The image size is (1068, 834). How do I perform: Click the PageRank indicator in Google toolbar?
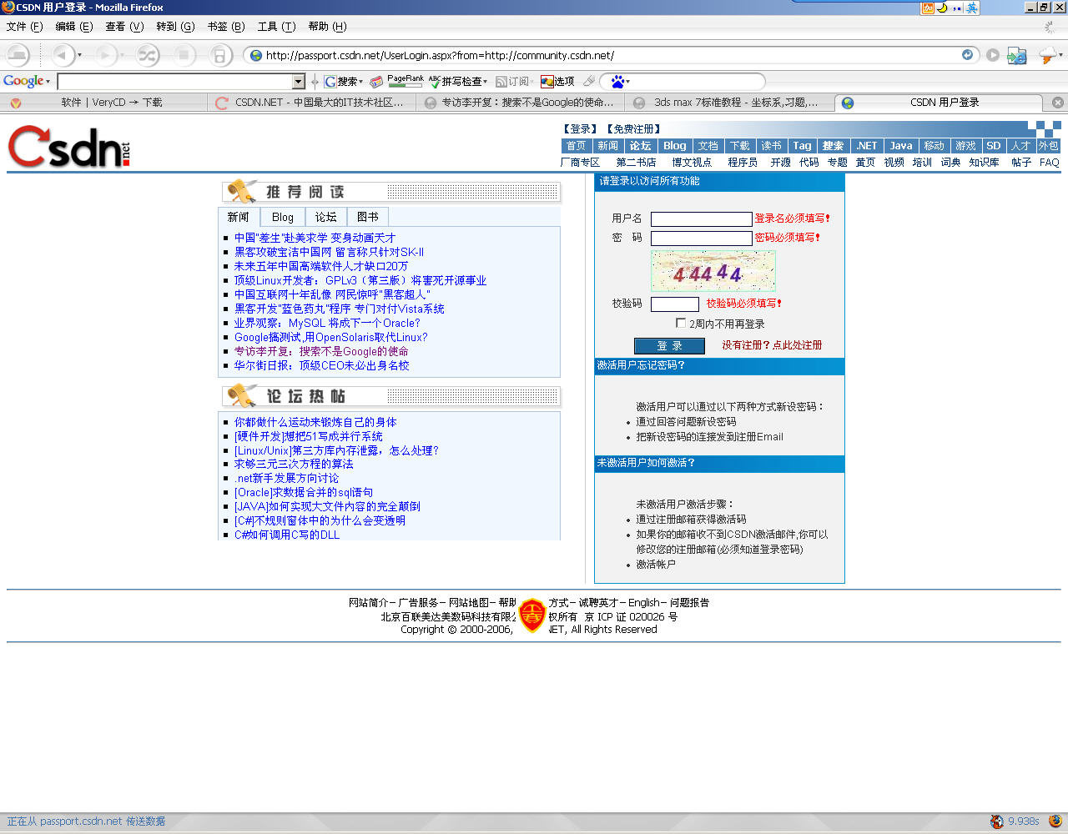click(x=406, y=81)
